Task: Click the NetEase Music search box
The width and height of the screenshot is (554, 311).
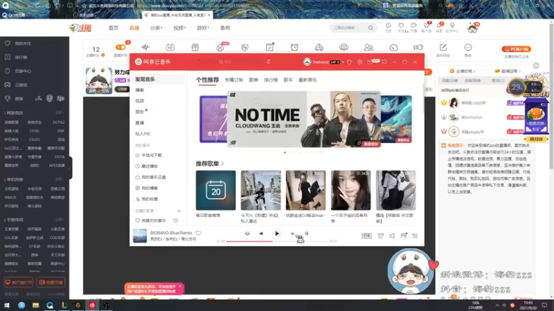Action: pyautogui.click(x=240, y=62)
